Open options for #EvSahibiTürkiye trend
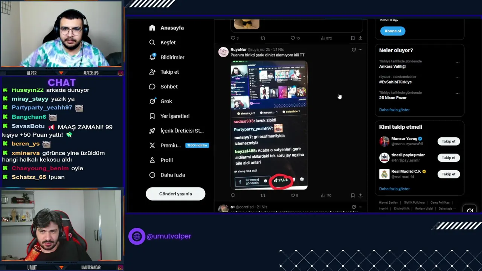 pos(458,78)
